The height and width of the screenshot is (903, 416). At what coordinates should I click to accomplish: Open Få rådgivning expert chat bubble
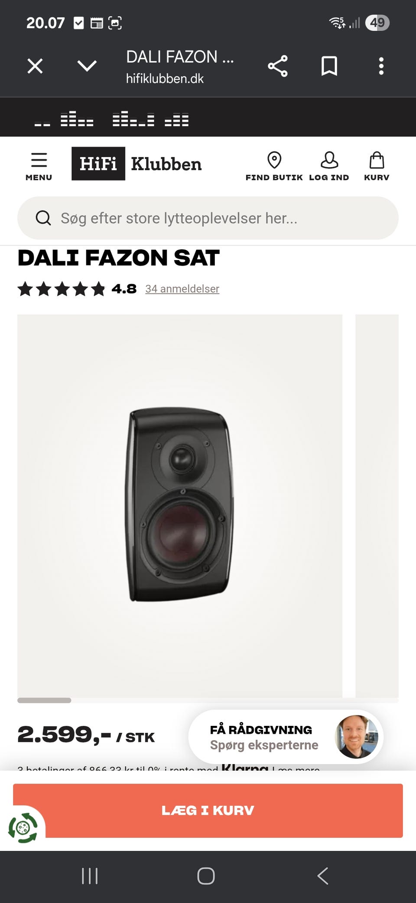pyautogui.click(x=286, y=737)
